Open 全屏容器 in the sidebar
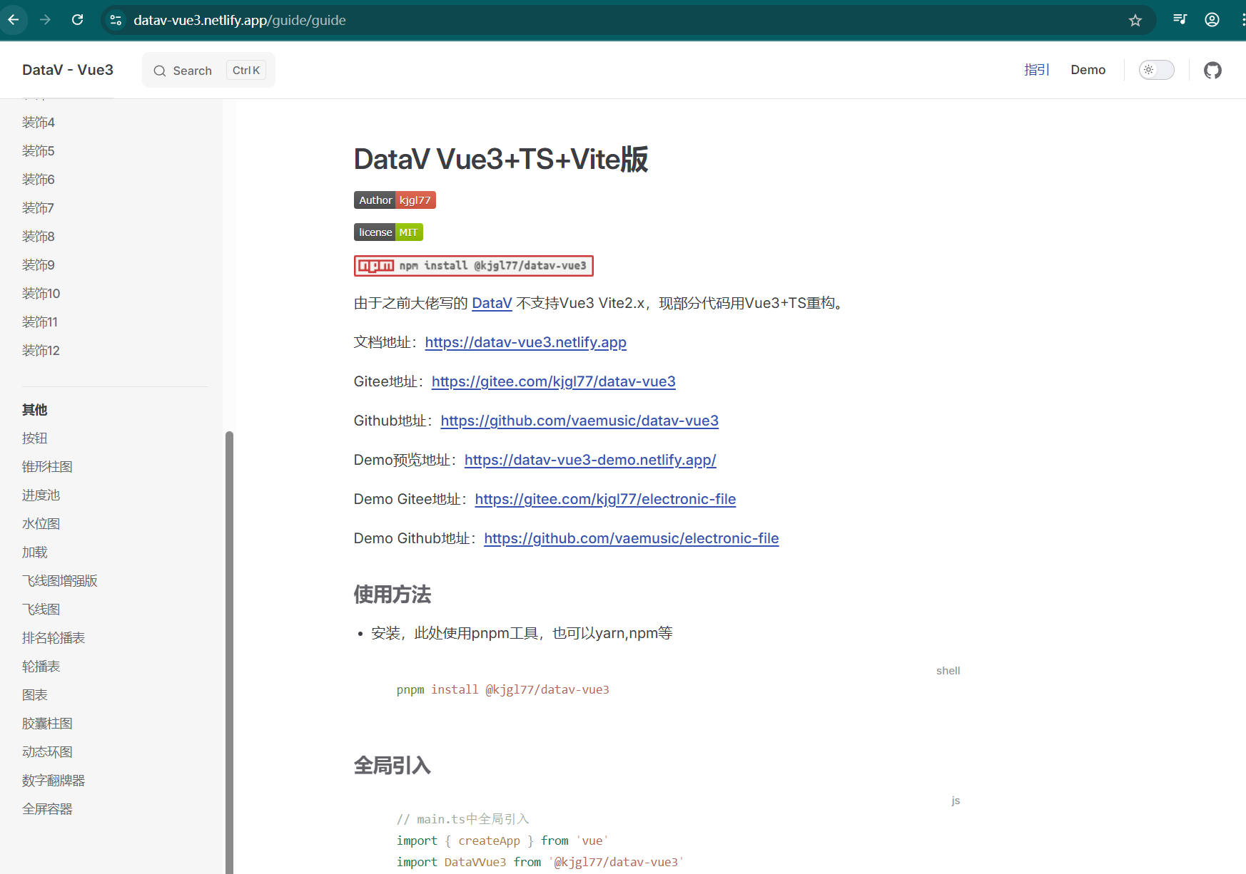1246x874 pixels. [x=47, y=809]
